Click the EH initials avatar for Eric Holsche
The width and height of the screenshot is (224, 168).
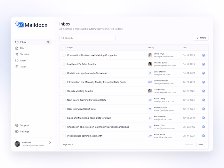click(150, 118)
